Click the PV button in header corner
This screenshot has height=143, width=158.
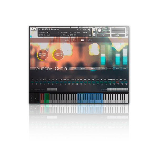click(x=127, y=35)
